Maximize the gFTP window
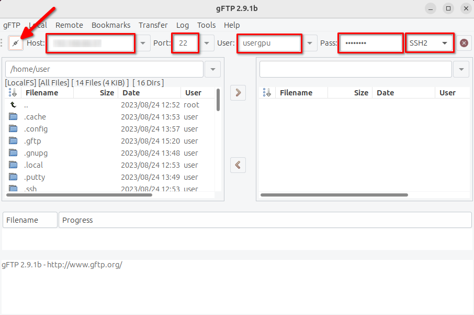The height and width of the screenshot is (315, 474). (448, 8)
